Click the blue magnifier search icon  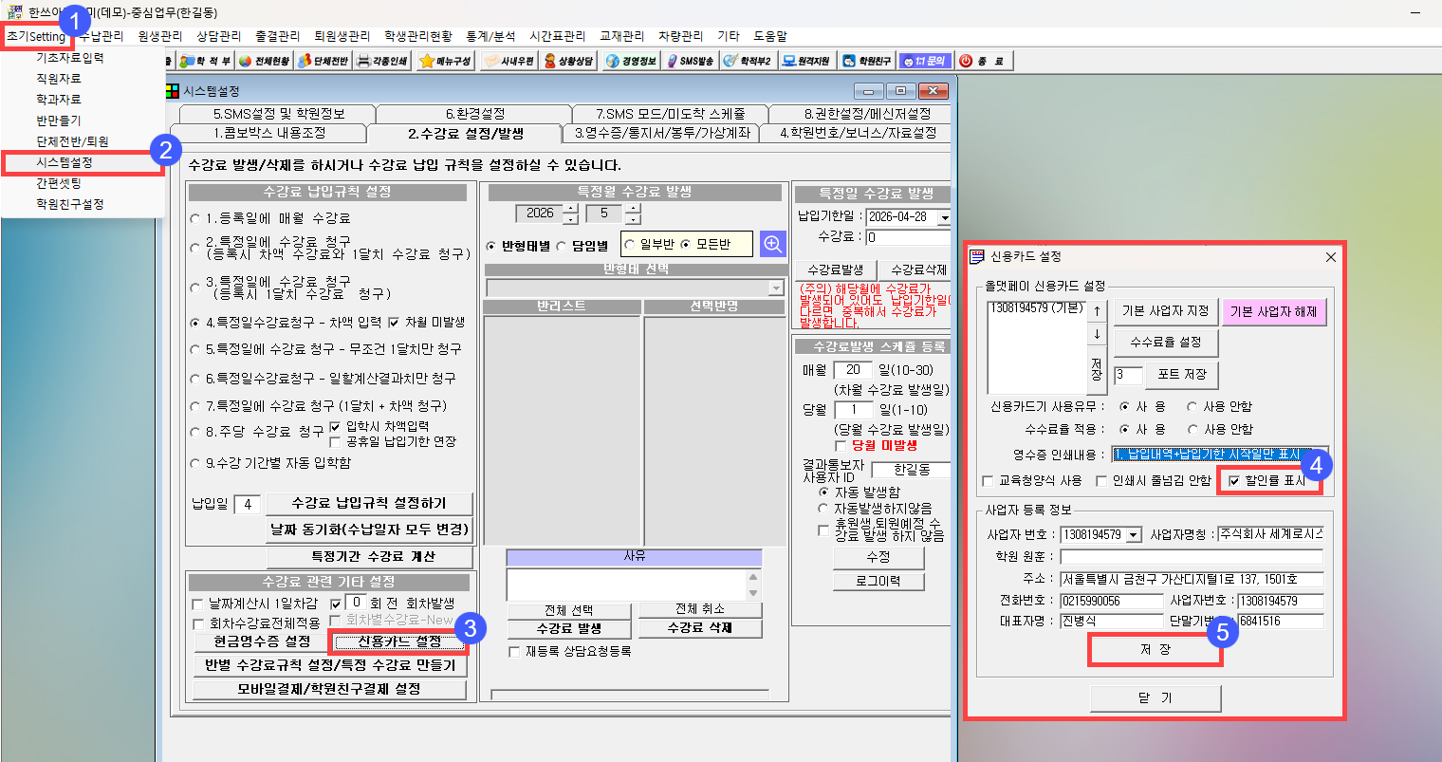coord(773,245)
